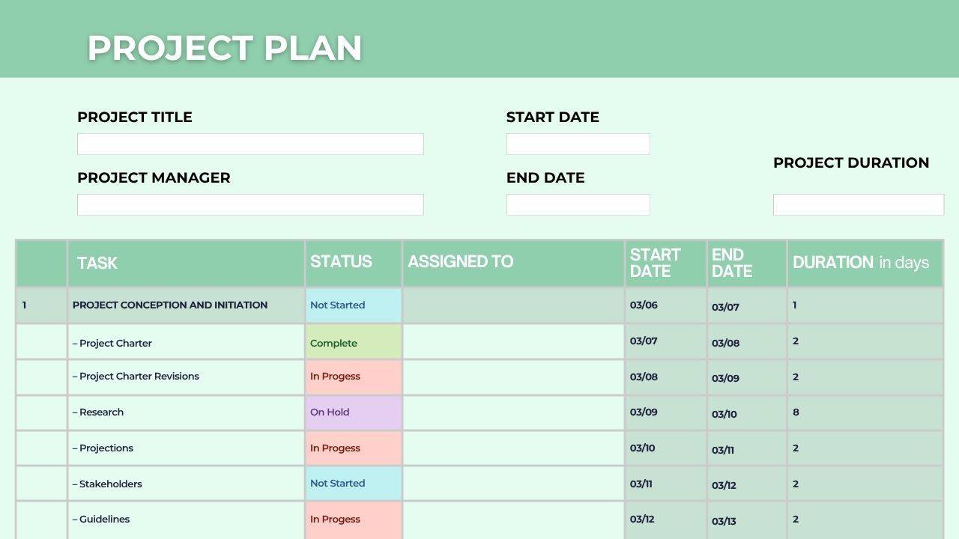Open the On Hold status for Research
The width and height of the screenshot is (959, 539).
click(354, 412)
